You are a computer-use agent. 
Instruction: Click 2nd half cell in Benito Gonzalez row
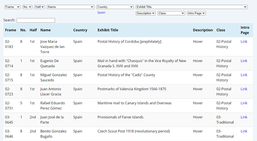33,131
